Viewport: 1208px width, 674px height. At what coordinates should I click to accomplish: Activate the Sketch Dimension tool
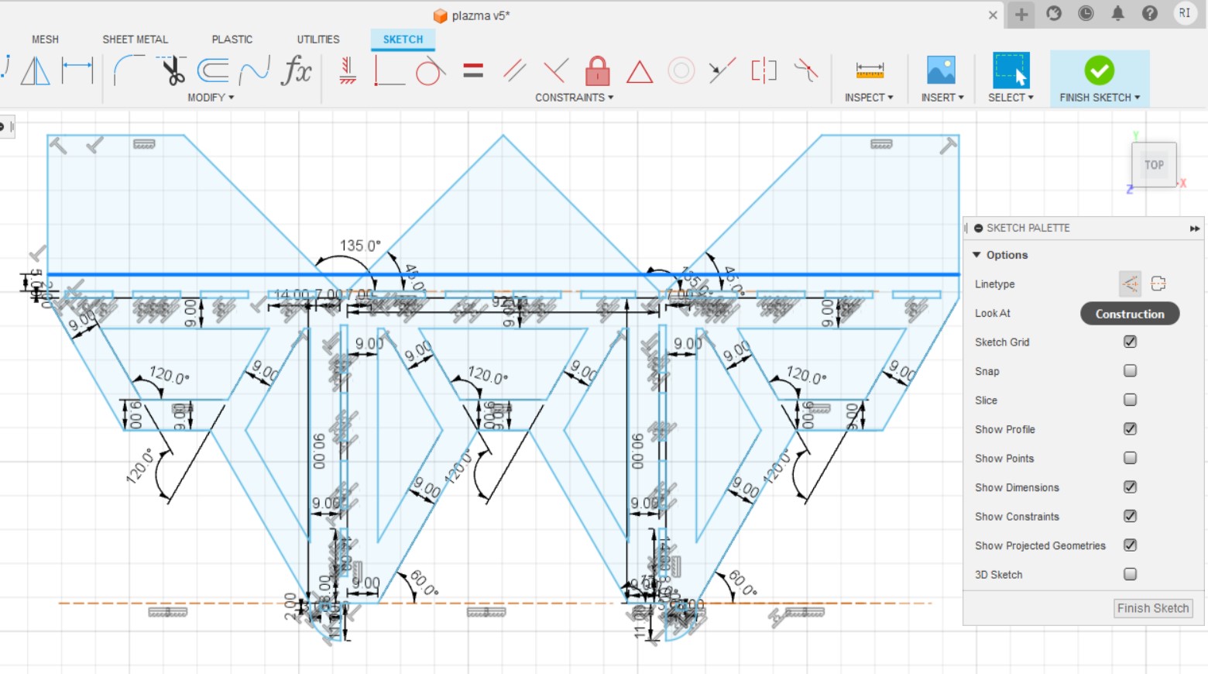pos(77,71)
